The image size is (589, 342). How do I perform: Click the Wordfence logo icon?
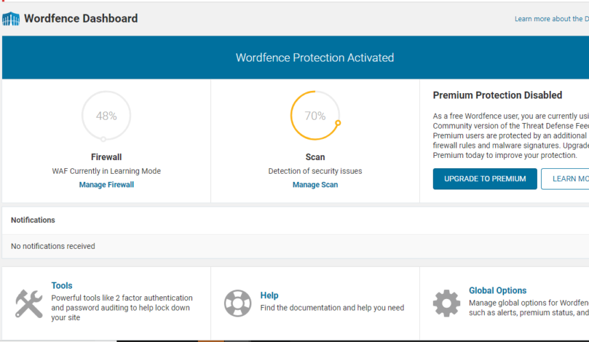pos(11,18)
